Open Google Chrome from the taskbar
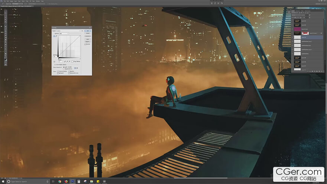Image resolution: width=327 pixels, height=184 pixels. pos(60,181)
